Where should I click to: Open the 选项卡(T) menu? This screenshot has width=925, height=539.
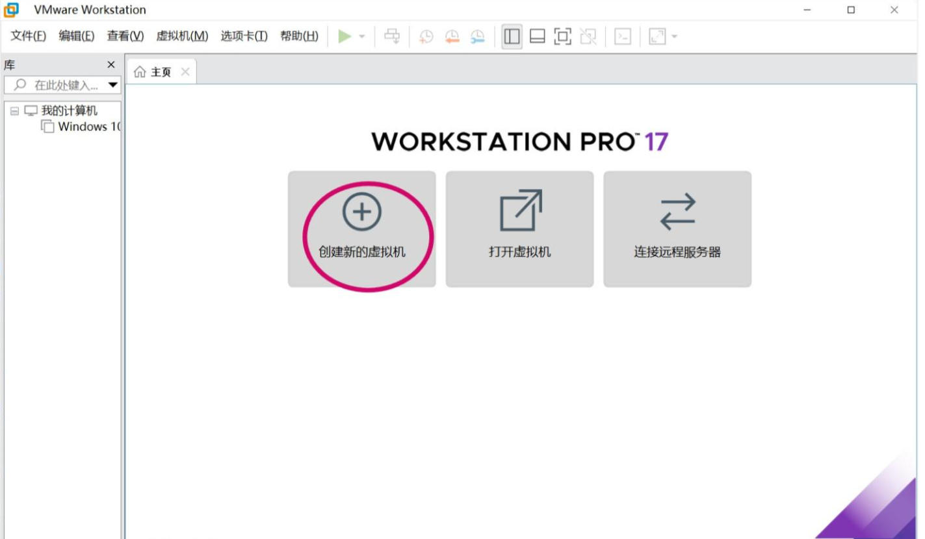(244, 36)
